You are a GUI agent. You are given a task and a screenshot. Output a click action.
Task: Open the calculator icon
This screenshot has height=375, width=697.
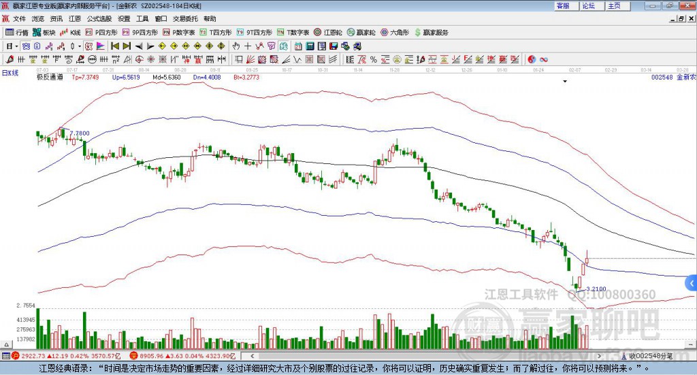[x=310, y=46]
